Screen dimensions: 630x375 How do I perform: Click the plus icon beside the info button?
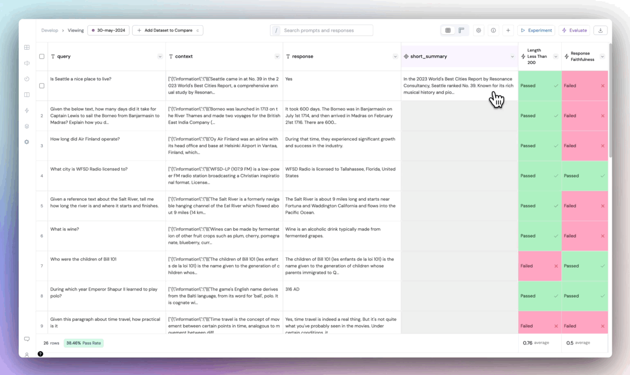coord(508,30)
